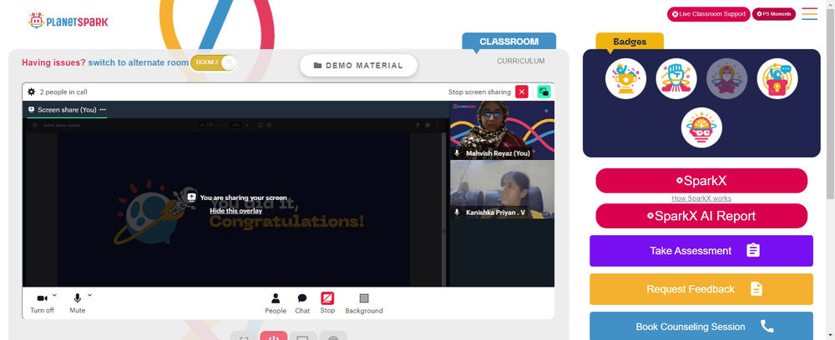The height and width of the screenshot is (340, 835).
Task: Open Live Classroom Support
Action: point(709,14)
